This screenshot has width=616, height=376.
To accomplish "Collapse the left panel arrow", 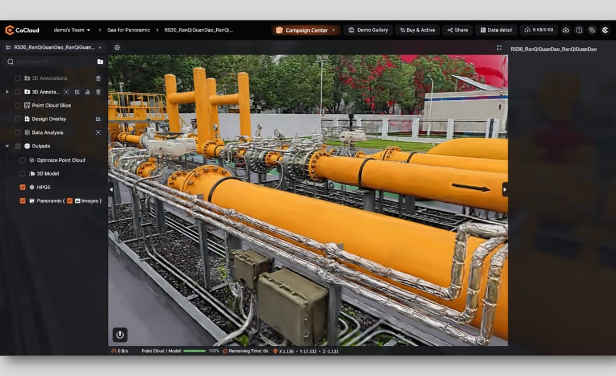I will [111, 190].
